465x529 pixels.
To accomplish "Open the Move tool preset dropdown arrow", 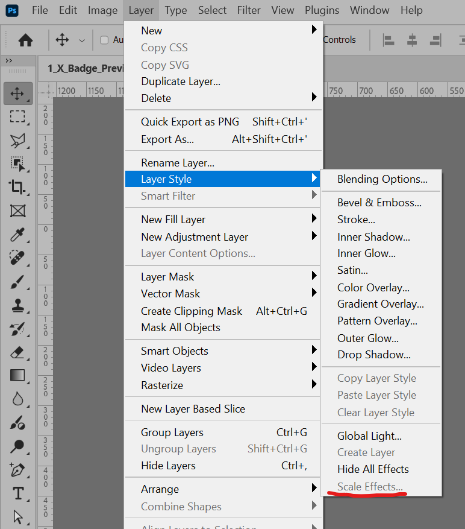I will point(82,40).
